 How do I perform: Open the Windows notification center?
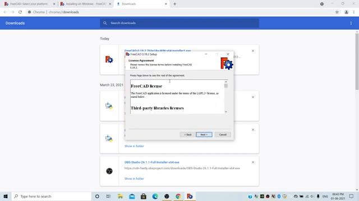click(352, 196)
